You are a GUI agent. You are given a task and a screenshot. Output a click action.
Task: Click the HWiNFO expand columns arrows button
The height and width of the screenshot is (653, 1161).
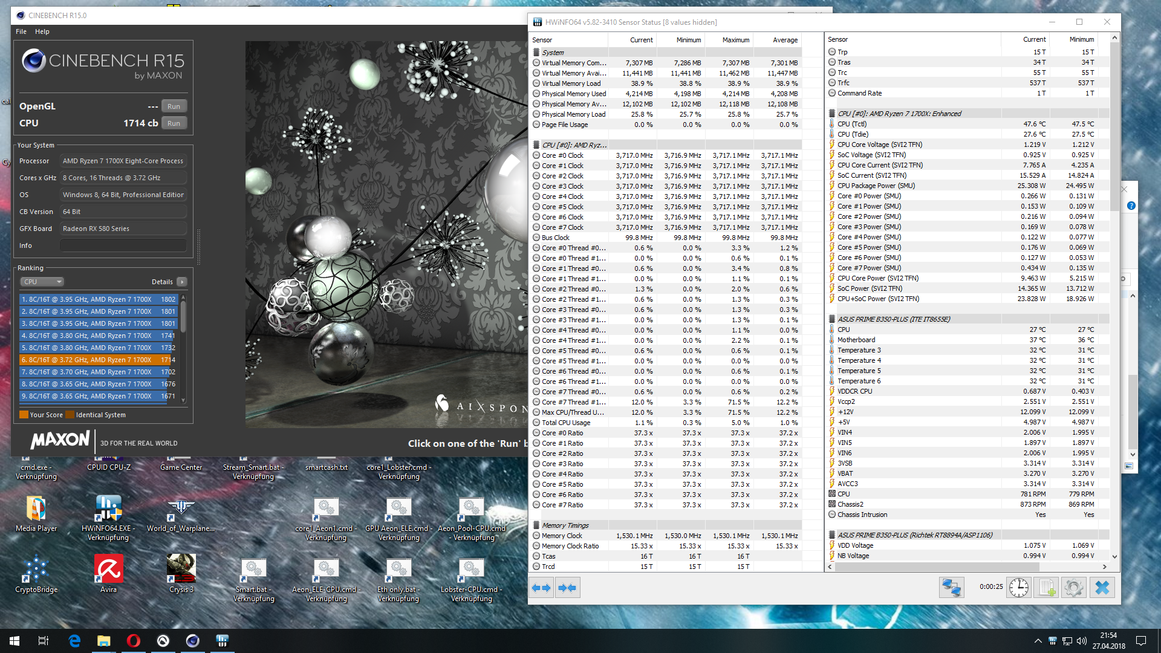542,588
